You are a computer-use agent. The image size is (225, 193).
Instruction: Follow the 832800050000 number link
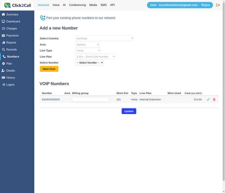(x=51, y=99)
